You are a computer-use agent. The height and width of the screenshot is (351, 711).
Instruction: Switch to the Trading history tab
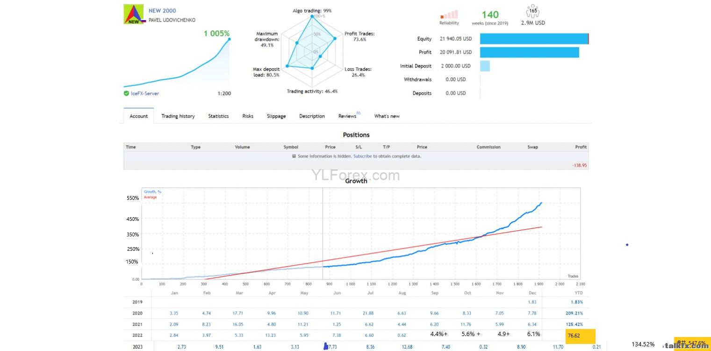pyautogui.click(x=178, y=116)
